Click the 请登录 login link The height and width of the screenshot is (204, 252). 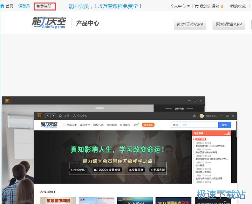point(24,6)
